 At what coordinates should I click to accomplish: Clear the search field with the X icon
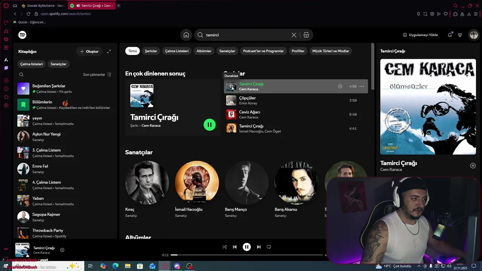(x=294, y=35)
